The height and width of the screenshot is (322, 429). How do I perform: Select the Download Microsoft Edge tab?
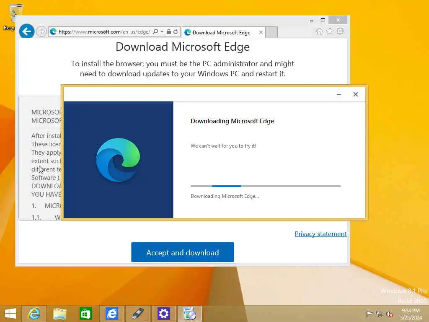tap(221, 33)
